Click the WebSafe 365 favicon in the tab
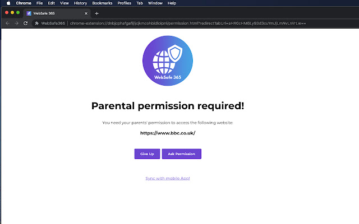The image size is (359, 224). (x=29, y=13)
